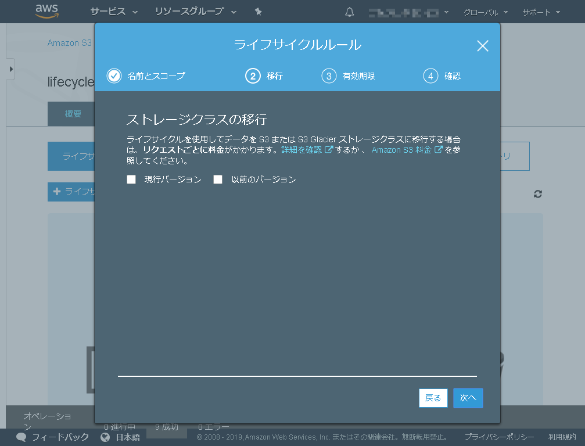Go to the 確認 step label
Viewport: 585px width, 446px height.
coord(452,76)
